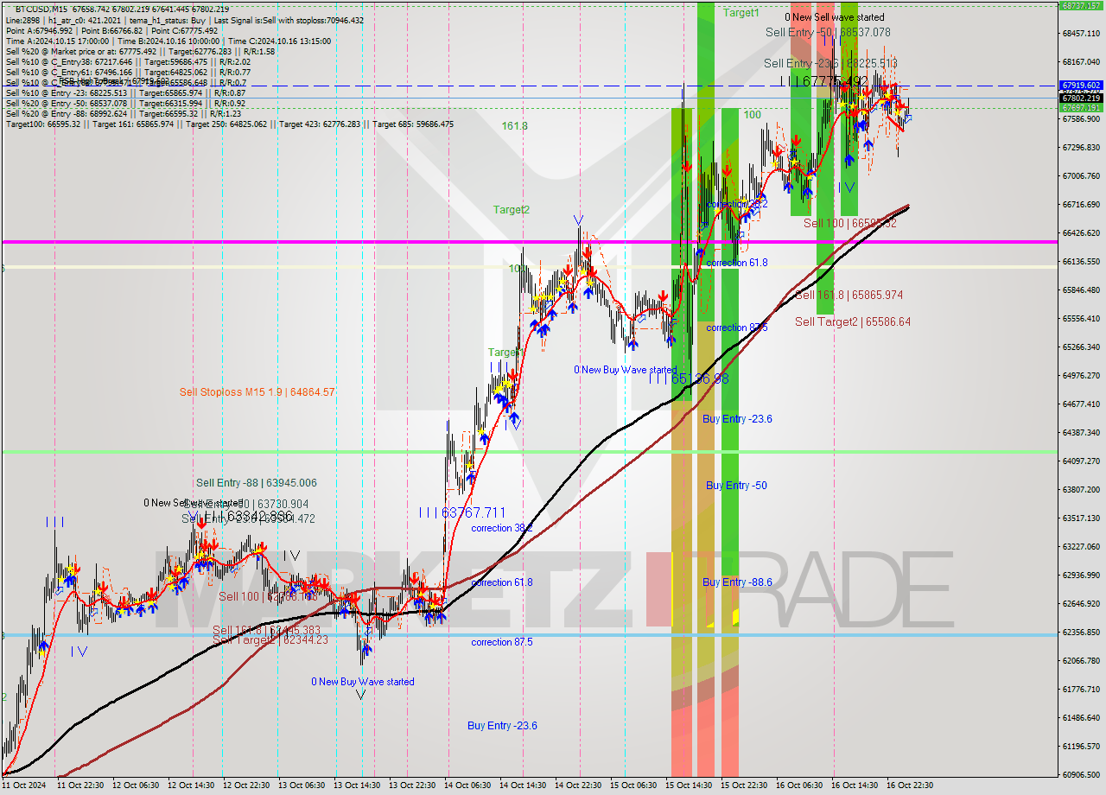The height and width of the screenshot is (795, 1106).
Task: Click the '15 Oct 14:30' time axis label
Action: click(x=689, y=785)
